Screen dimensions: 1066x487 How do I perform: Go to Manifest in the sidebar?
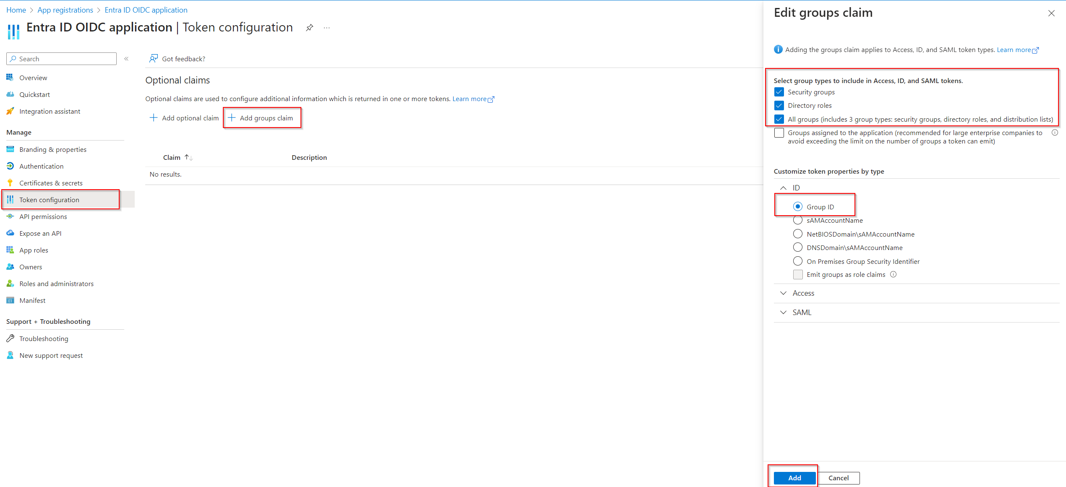[x=32, y=300]
